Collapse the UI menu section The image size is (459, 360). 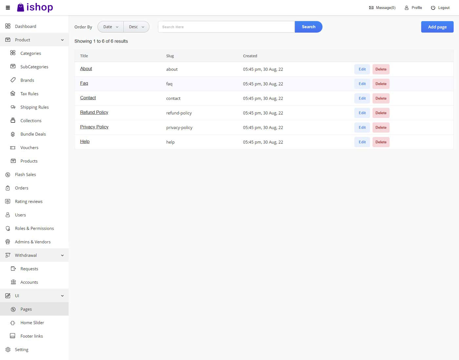tap(62, 296)
